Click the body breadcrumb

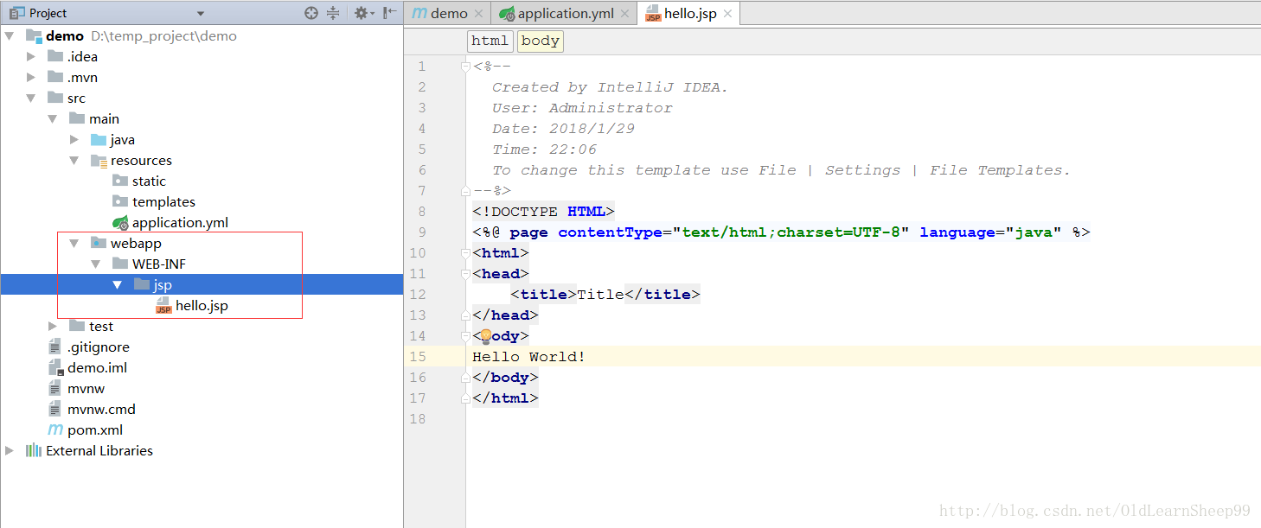click(541, 41)
